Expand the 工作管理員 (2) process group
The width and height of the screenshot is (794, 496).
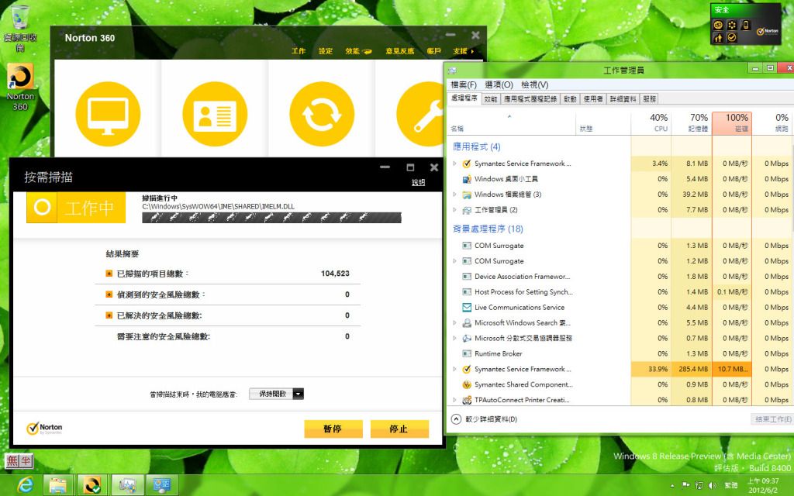point(454,209)
